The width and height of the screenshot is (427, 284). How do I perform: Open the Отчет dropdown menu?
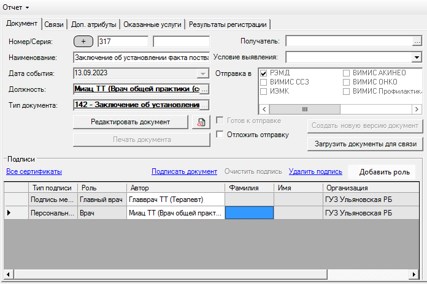click(16, 7)
